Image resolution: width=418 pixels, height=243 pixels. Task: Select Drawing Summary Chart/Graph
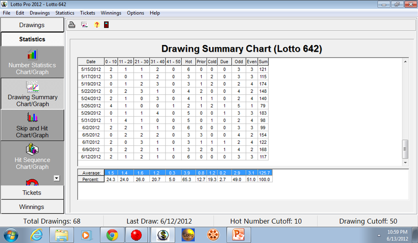click(32, 94)
